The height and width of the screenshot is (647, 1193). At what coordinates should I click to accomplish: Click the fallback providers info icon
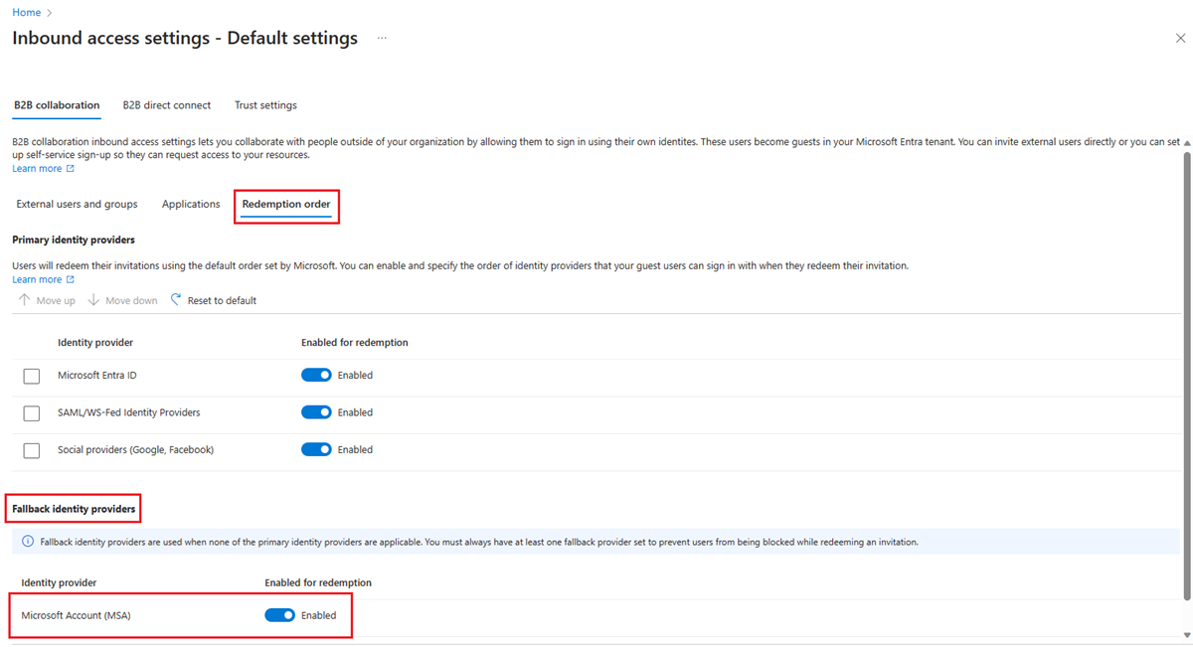tap(28, 542)
